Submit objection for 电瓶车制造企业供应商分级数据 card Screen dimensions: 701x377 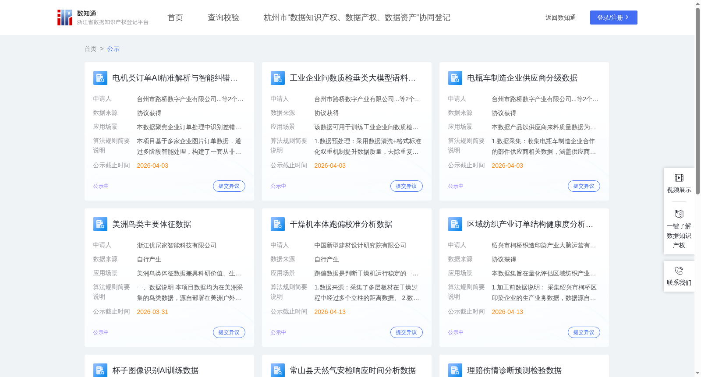pos(584,186)
